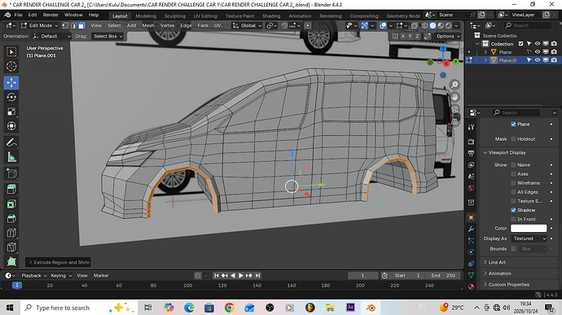Select the Select Box tool in toolbar
Screen dimensions: 562x315
tap(11, 52)
